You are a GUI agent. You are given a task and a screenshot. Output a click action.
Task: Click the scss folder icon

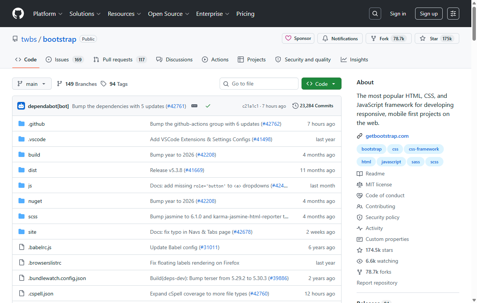click(x=22, y=216)
